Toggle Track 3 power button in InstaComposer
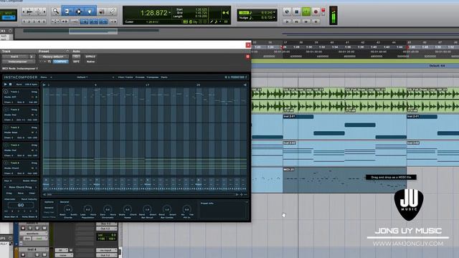 coord(6,128)
